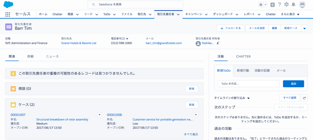Select the 関連 tab

[12, 56]
